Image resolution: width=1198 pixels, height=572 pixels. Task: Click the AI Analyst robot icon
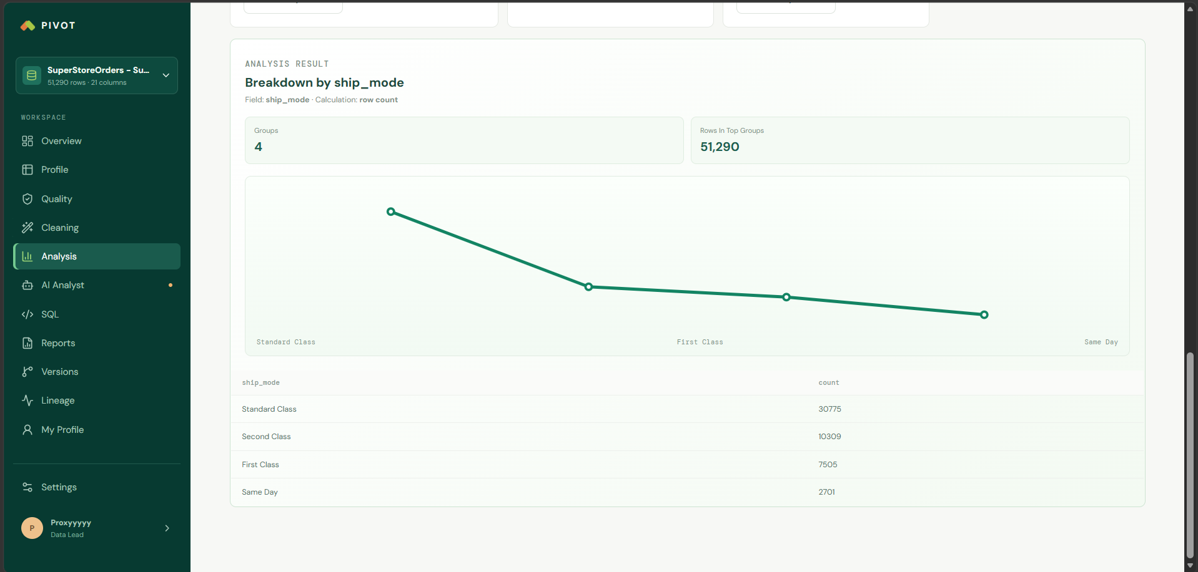tap(27, 285)
